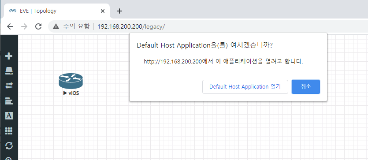This screenshot has width=368, height=160.
Task: Click the Add an object plus icon
Action: (x=9, y=56)
